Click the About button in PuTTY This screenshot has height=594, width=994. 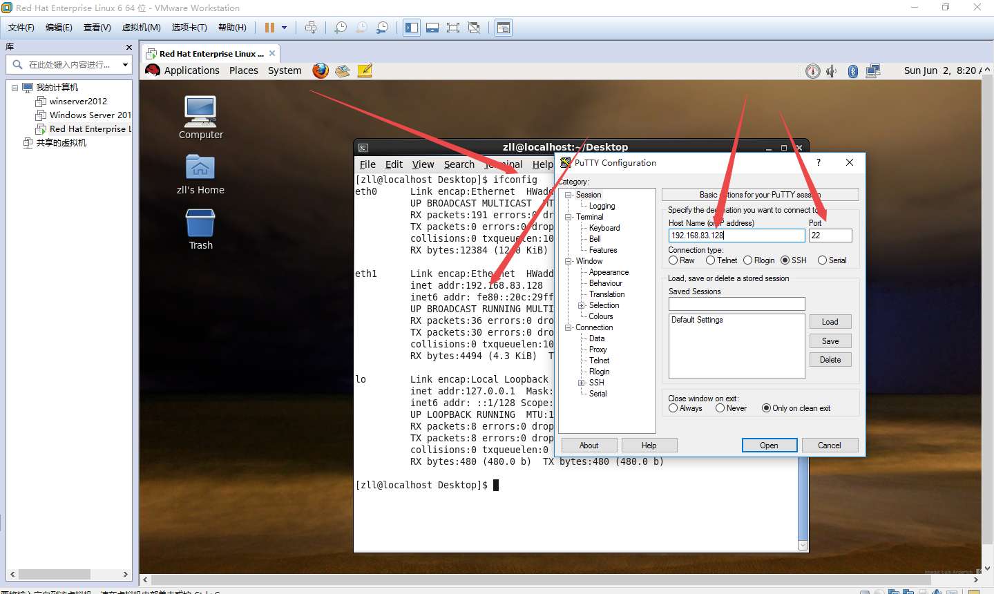[589, 445]
